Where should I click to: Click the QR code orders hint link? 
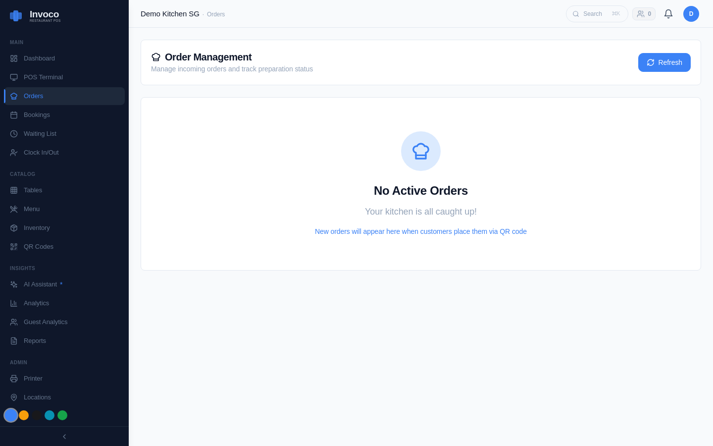[x=420, y=231]
